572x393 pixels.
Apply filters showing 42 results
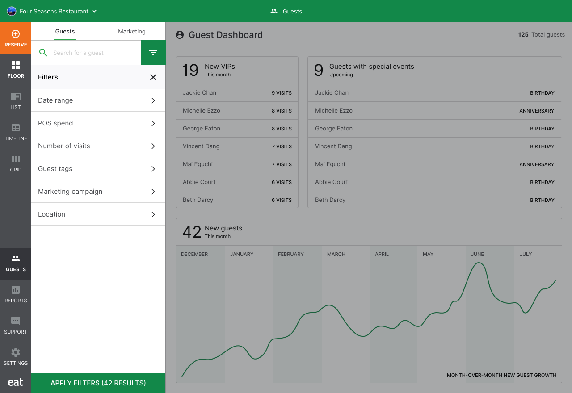click(x=98, y=383)
